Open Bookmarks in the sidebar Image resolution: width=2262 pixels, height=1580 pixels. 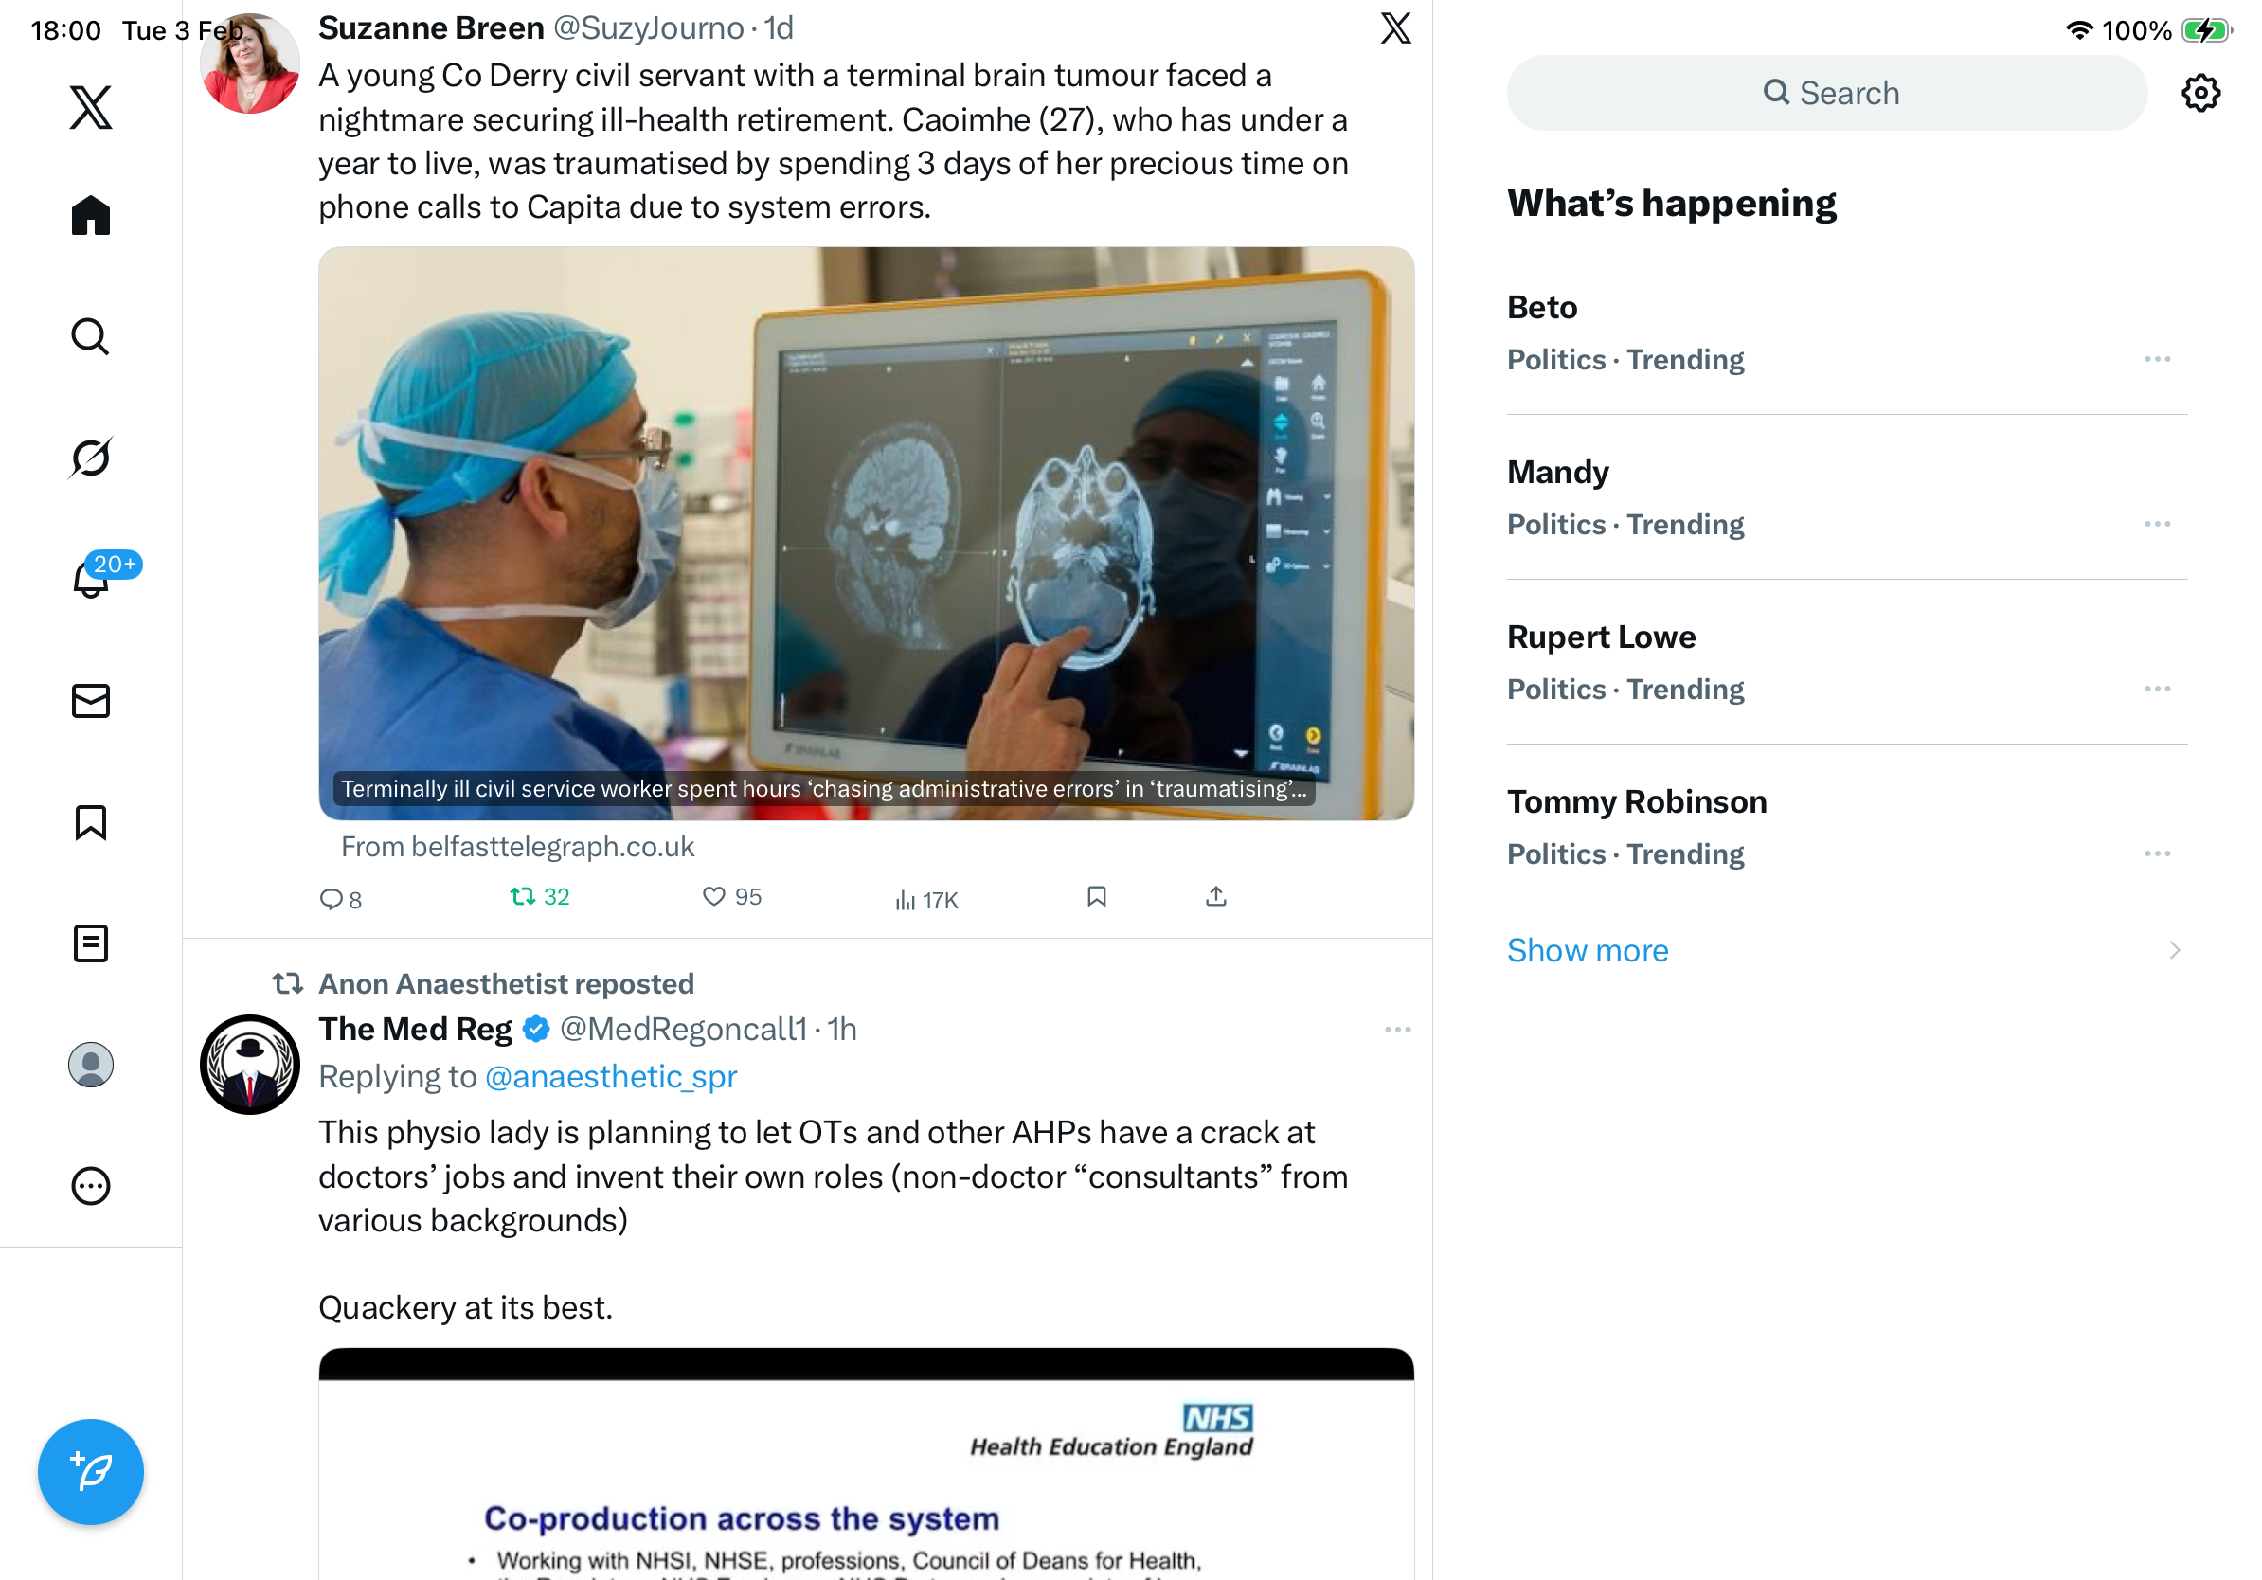[91, 822]
